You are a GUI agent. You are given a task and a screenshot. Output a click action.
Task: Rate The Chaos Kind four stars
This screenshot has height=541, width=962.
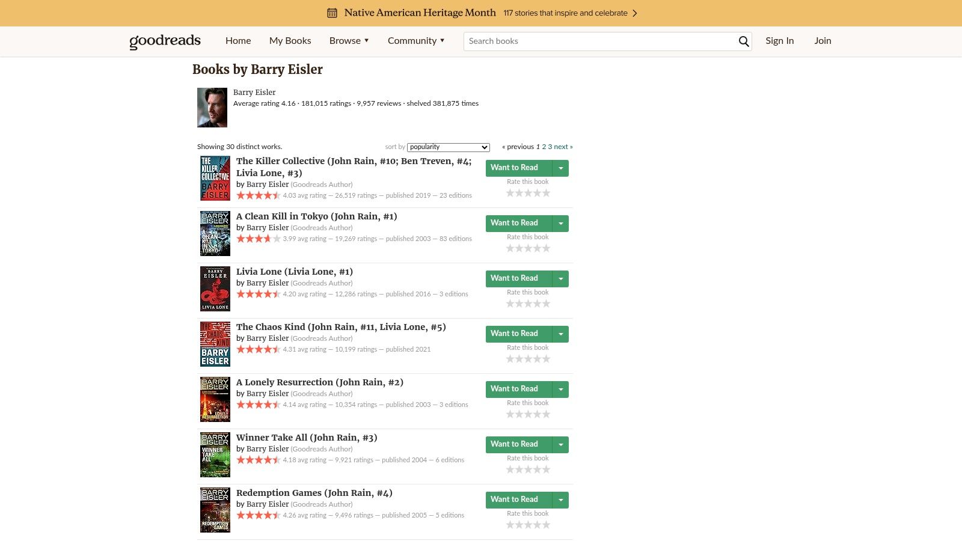pyautogui.click(x=538, y=358)
